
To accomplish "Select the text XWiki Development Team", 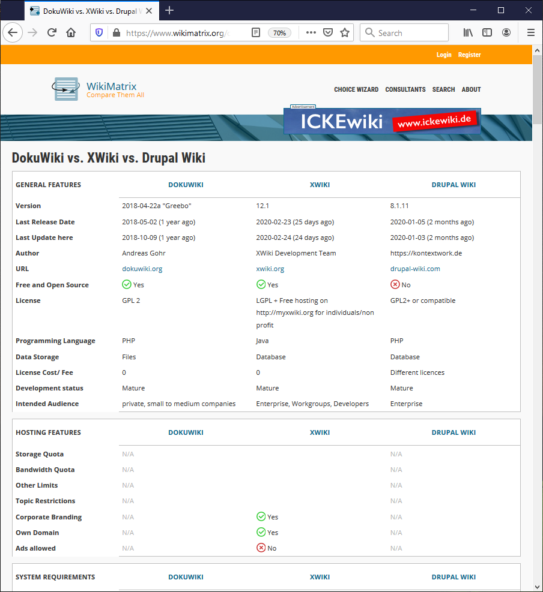I will 296,253.
